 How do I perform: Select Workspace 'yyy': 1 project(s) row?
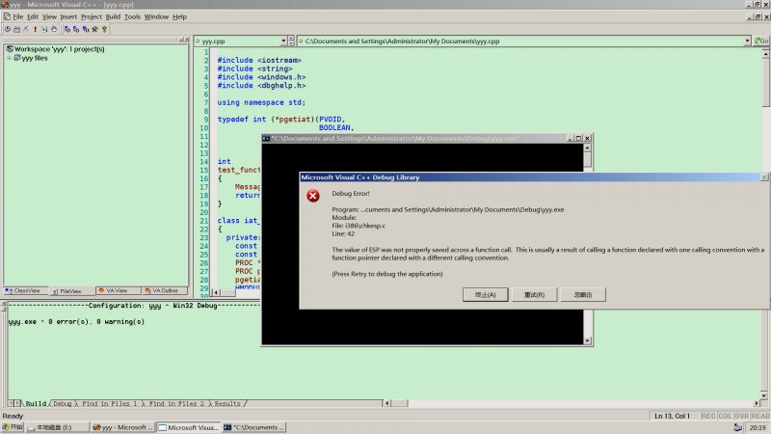click(x=59, y=49)
